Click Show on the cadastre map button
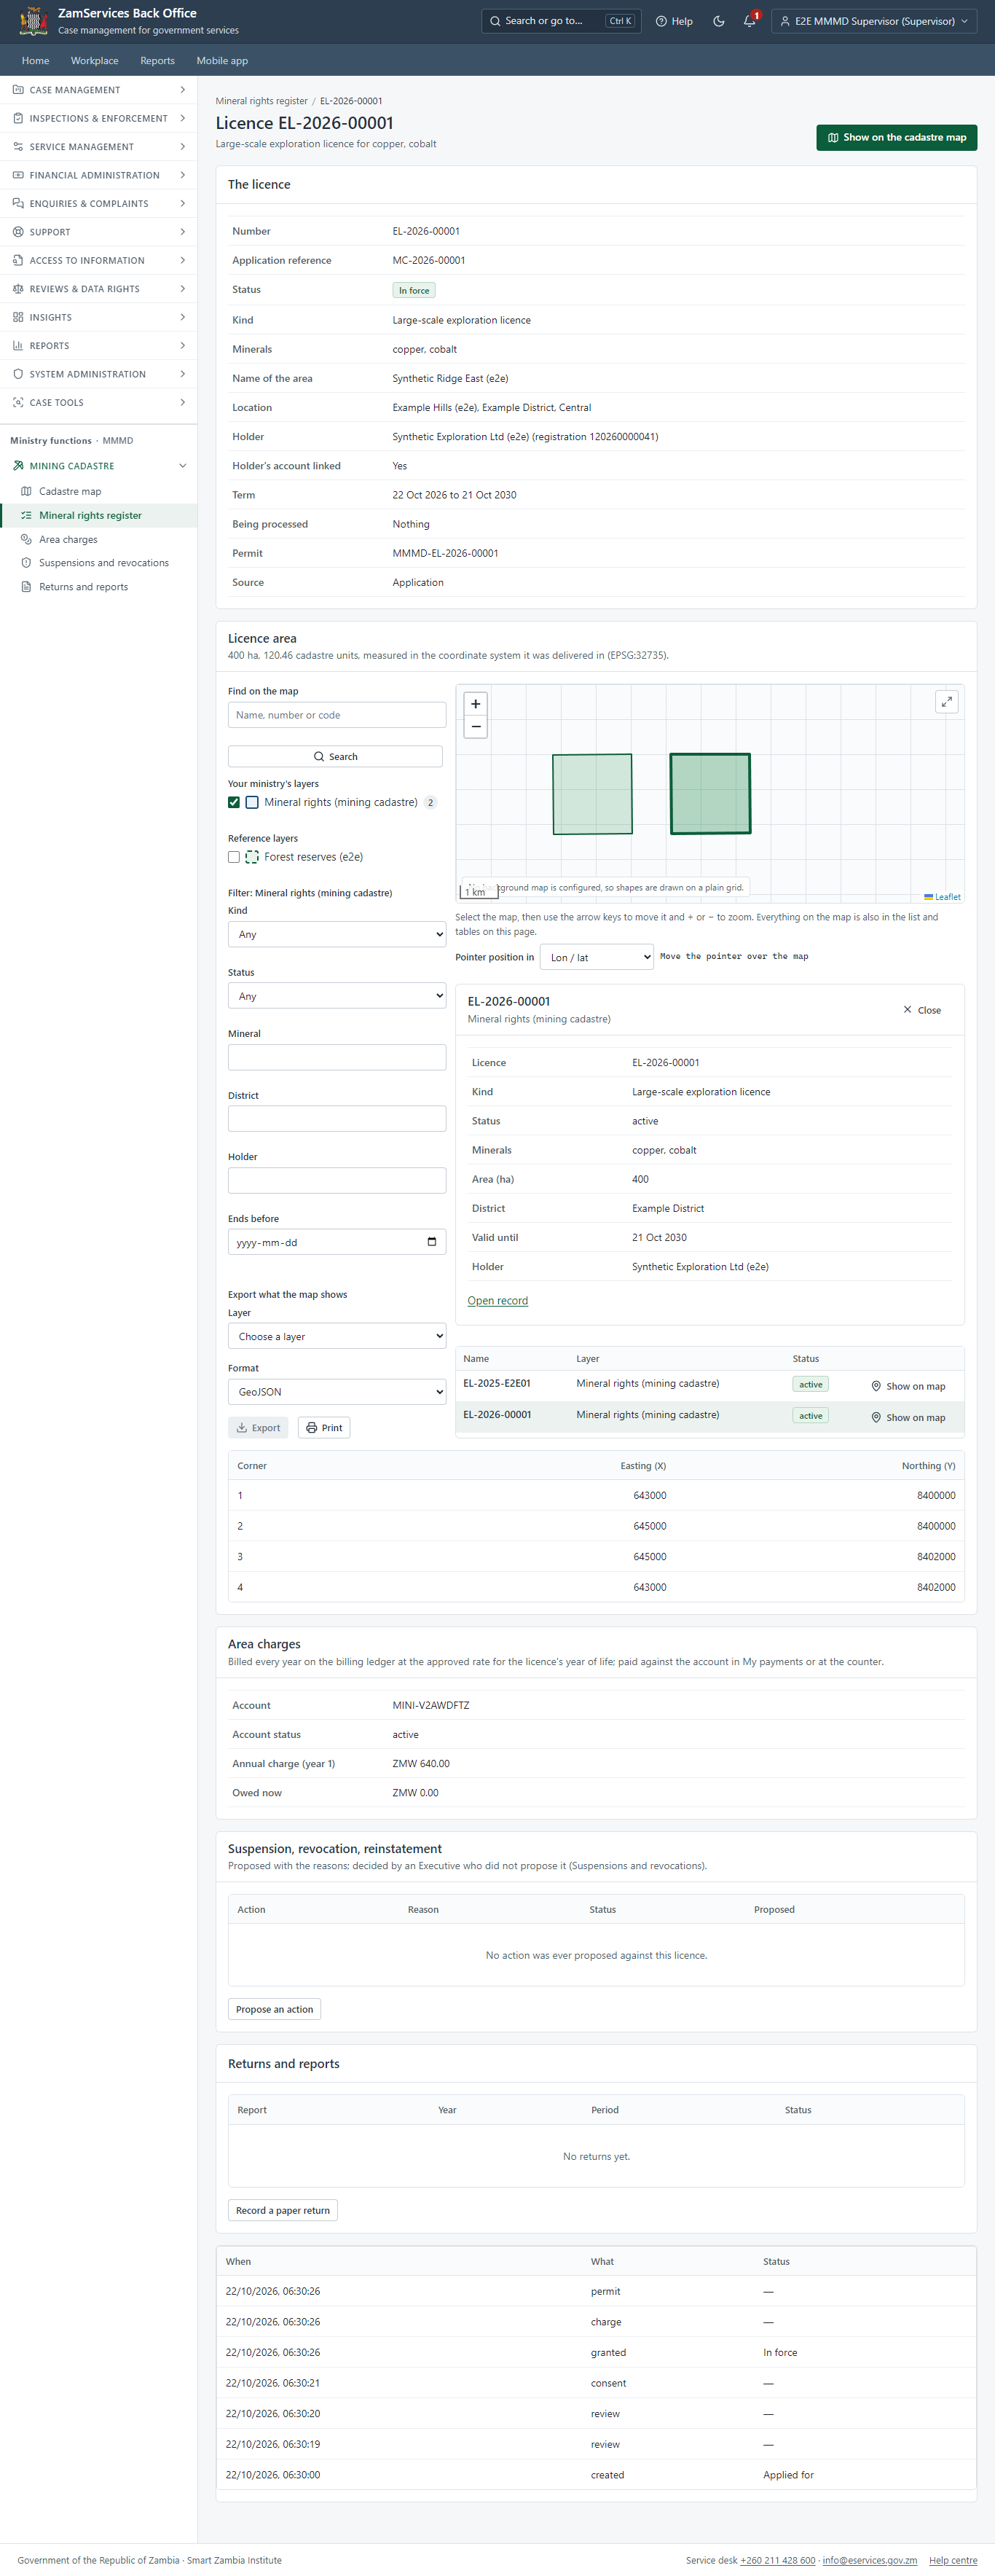The image size is (995, 2576). tap(897, 138)
